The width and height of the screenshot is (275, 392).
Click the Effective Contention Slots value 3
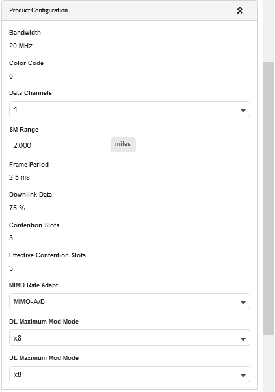11,268
